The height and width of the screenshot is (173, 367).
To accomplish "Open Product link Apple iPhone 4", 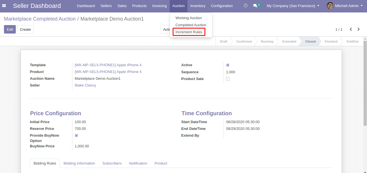I will coord(108,72).
